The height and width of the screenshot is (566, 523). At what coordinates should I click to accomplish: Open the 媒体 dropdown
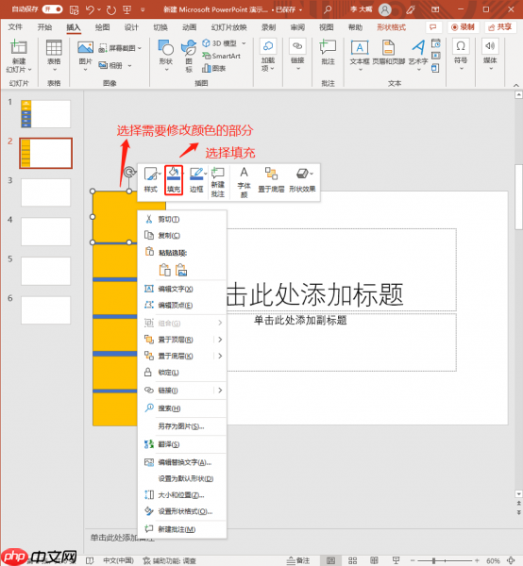pos(490,54)
